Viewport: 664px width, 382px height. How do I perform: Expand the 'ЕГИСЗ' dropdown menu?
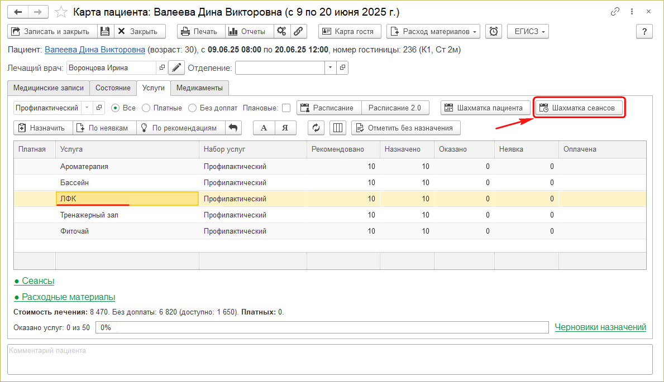pyautogui.click(x=528, y=32)
